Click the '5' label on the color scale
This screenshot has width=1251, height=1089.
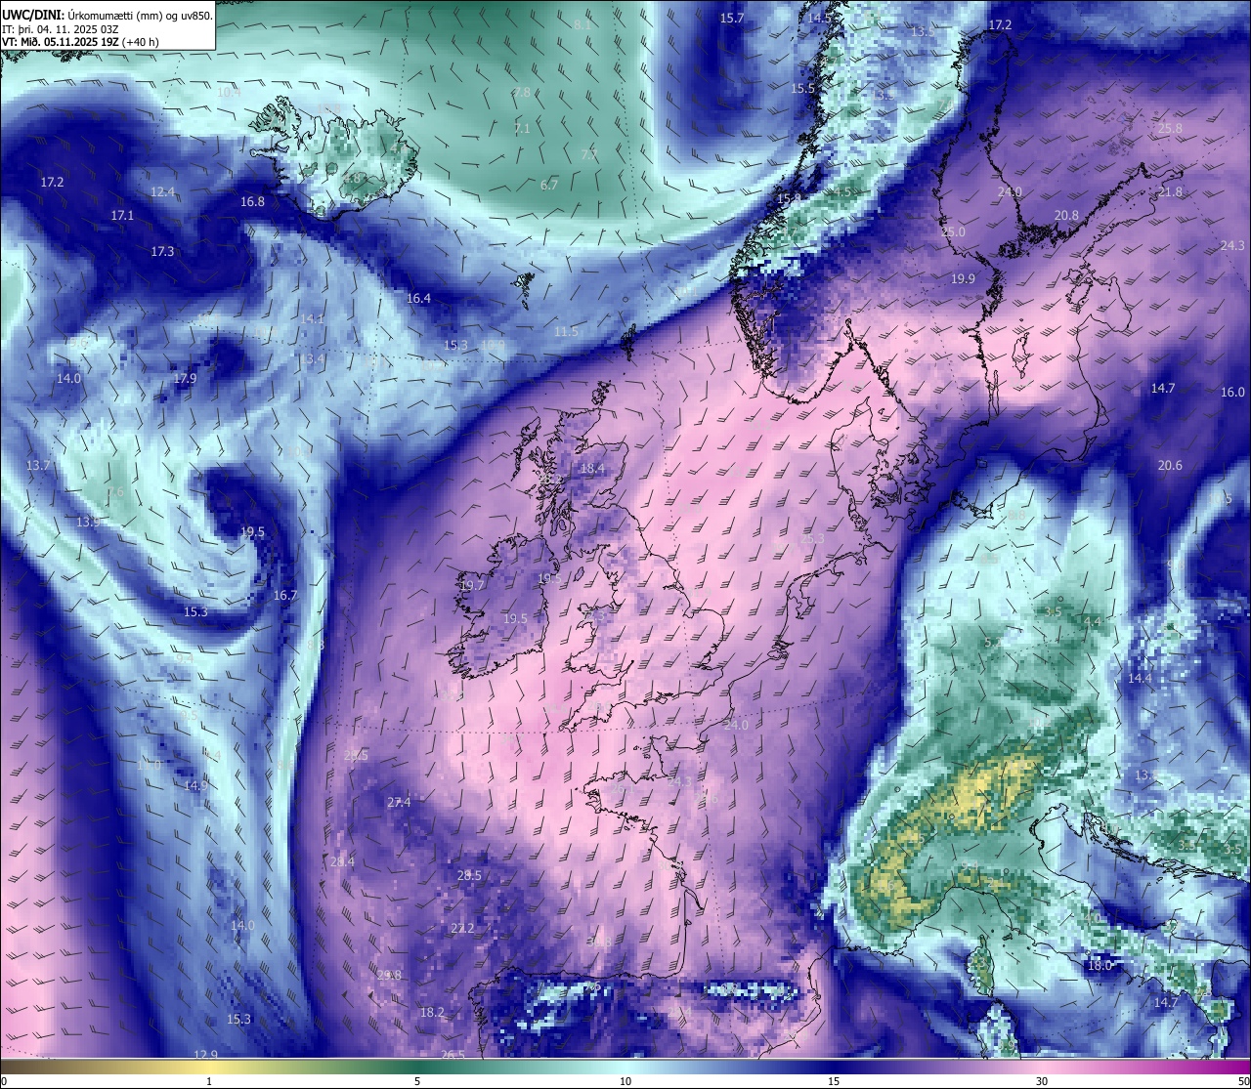click(417, 1081)
